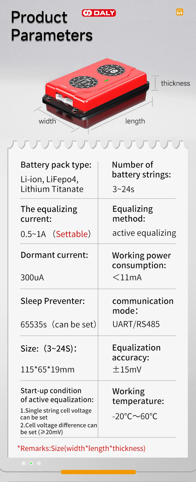Select the third carousel dot

coord(39,463)
